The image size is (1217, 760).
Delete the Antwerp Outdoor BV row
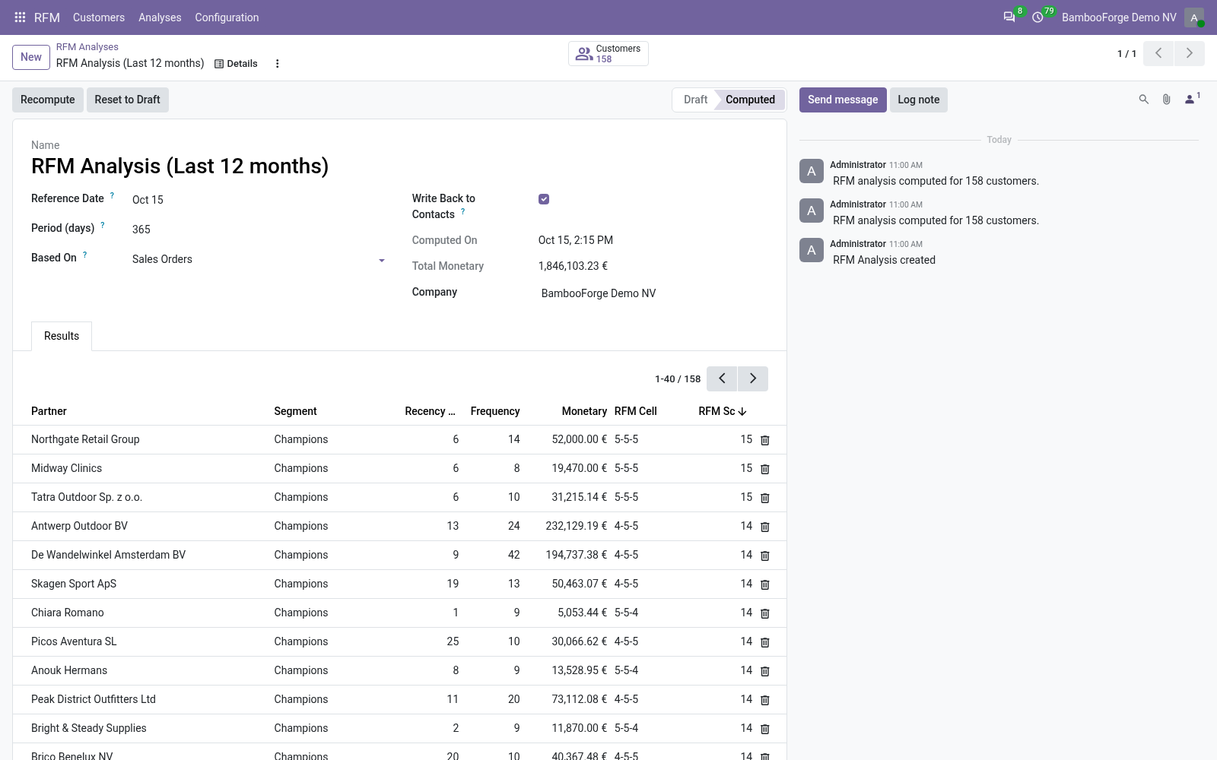coord(765,527)
